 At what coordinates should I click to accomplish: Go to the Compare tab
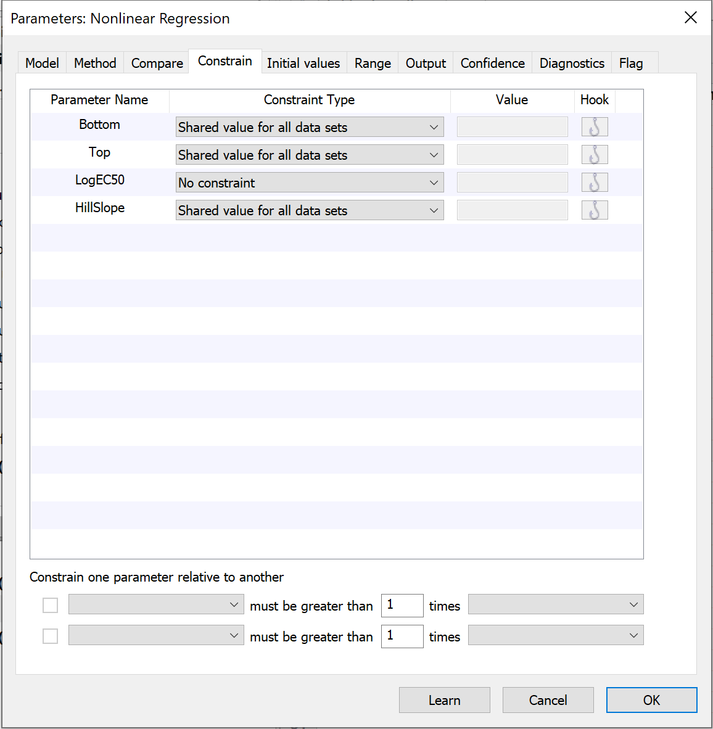pos(157,63)
